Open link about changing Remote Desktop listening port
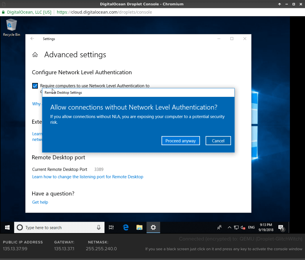The width and height of the screenshot is (305, 260). pyautogui.click(x=88, y=177)
